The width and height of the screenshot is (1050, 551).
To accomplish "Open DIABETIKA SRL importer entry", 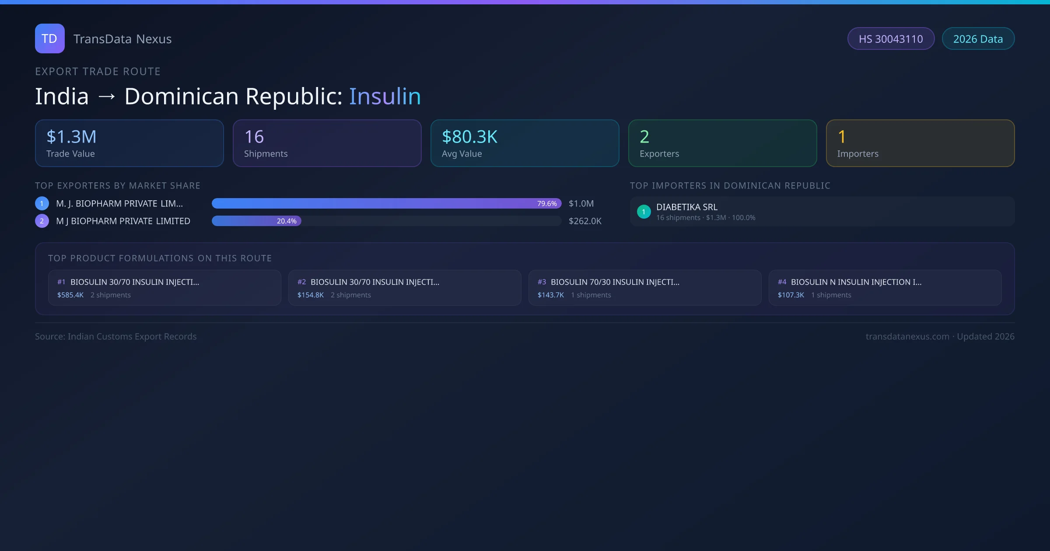I will pyautogui.click(x=822, y=212).
